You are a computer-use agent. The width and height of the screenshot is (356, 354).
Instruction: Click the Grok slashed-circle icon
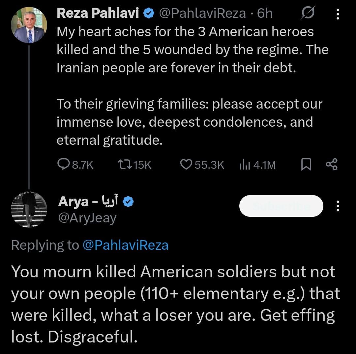(308, 13)
